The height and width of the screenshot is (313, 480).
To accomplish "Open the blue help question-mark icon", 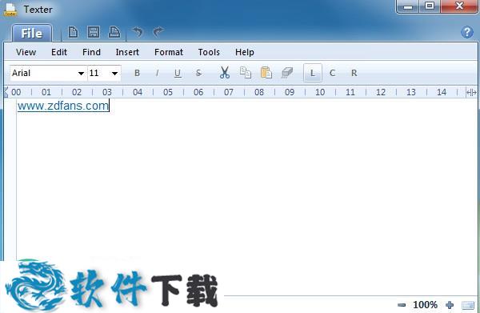I will tap(467, 32).
